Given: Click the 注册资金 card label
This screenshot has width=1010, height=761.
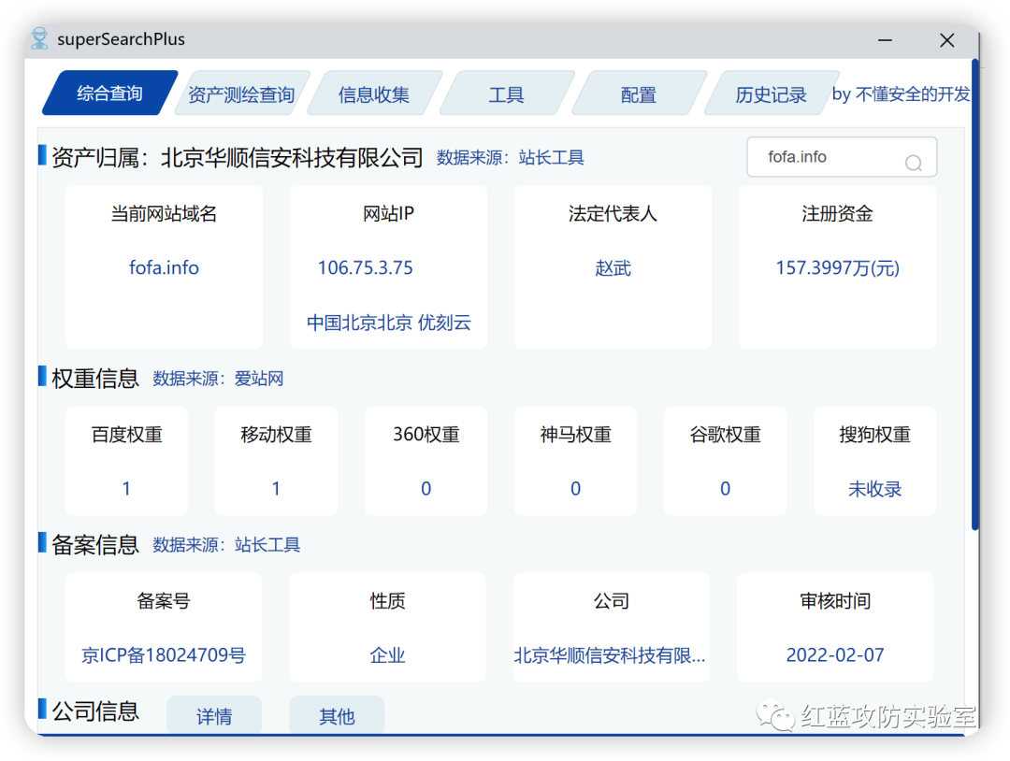Looking at the screenshot, I should (x=837, y=214).
